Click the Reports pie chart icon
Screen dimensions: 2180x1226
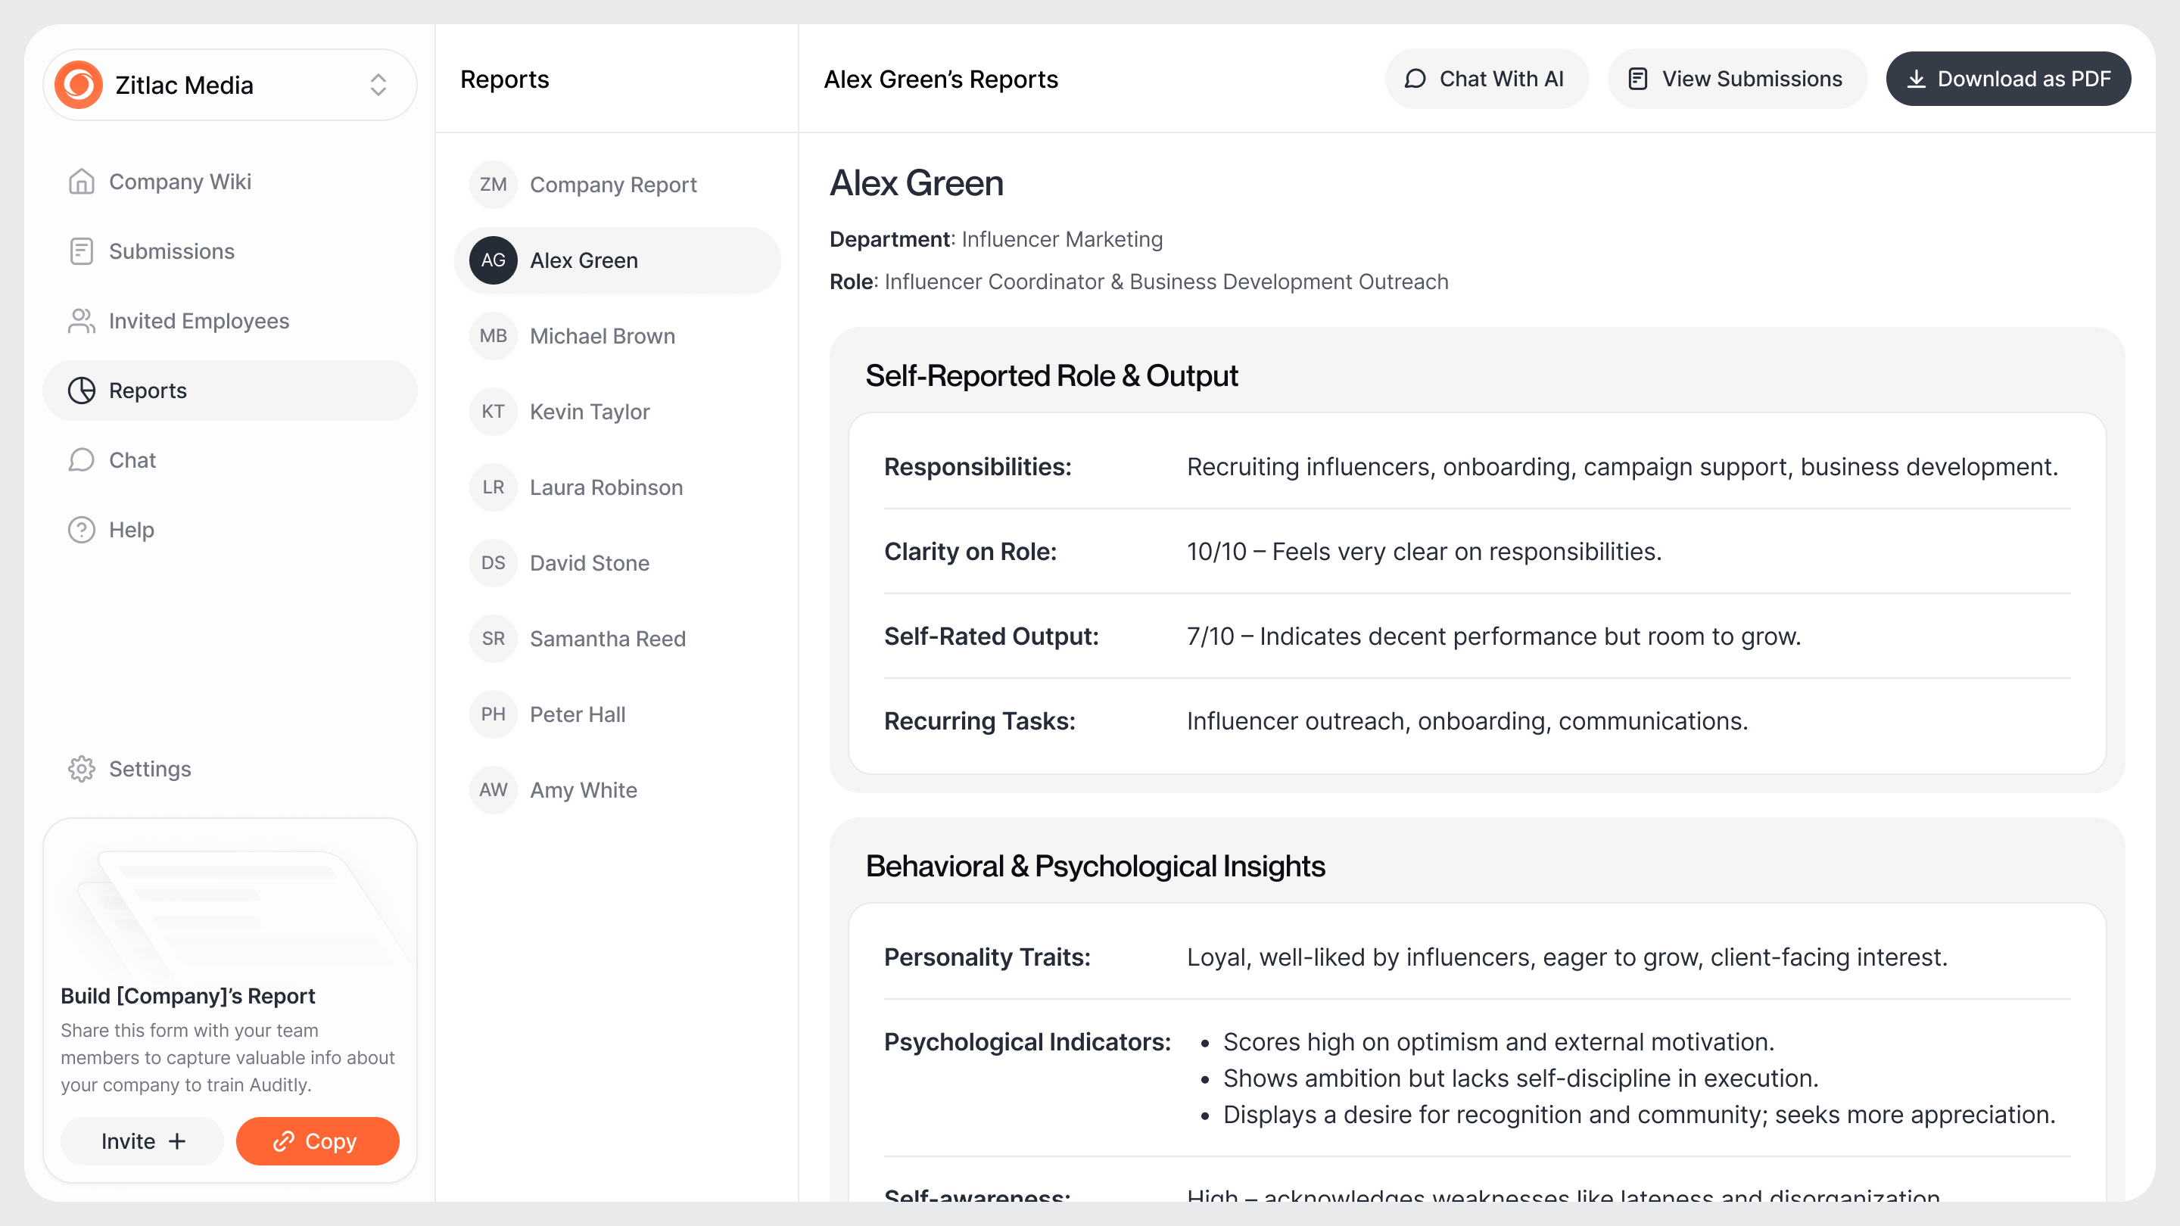tap(81, 390)
